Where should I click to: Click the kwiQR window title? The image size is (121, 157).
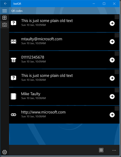click(17, 4)
